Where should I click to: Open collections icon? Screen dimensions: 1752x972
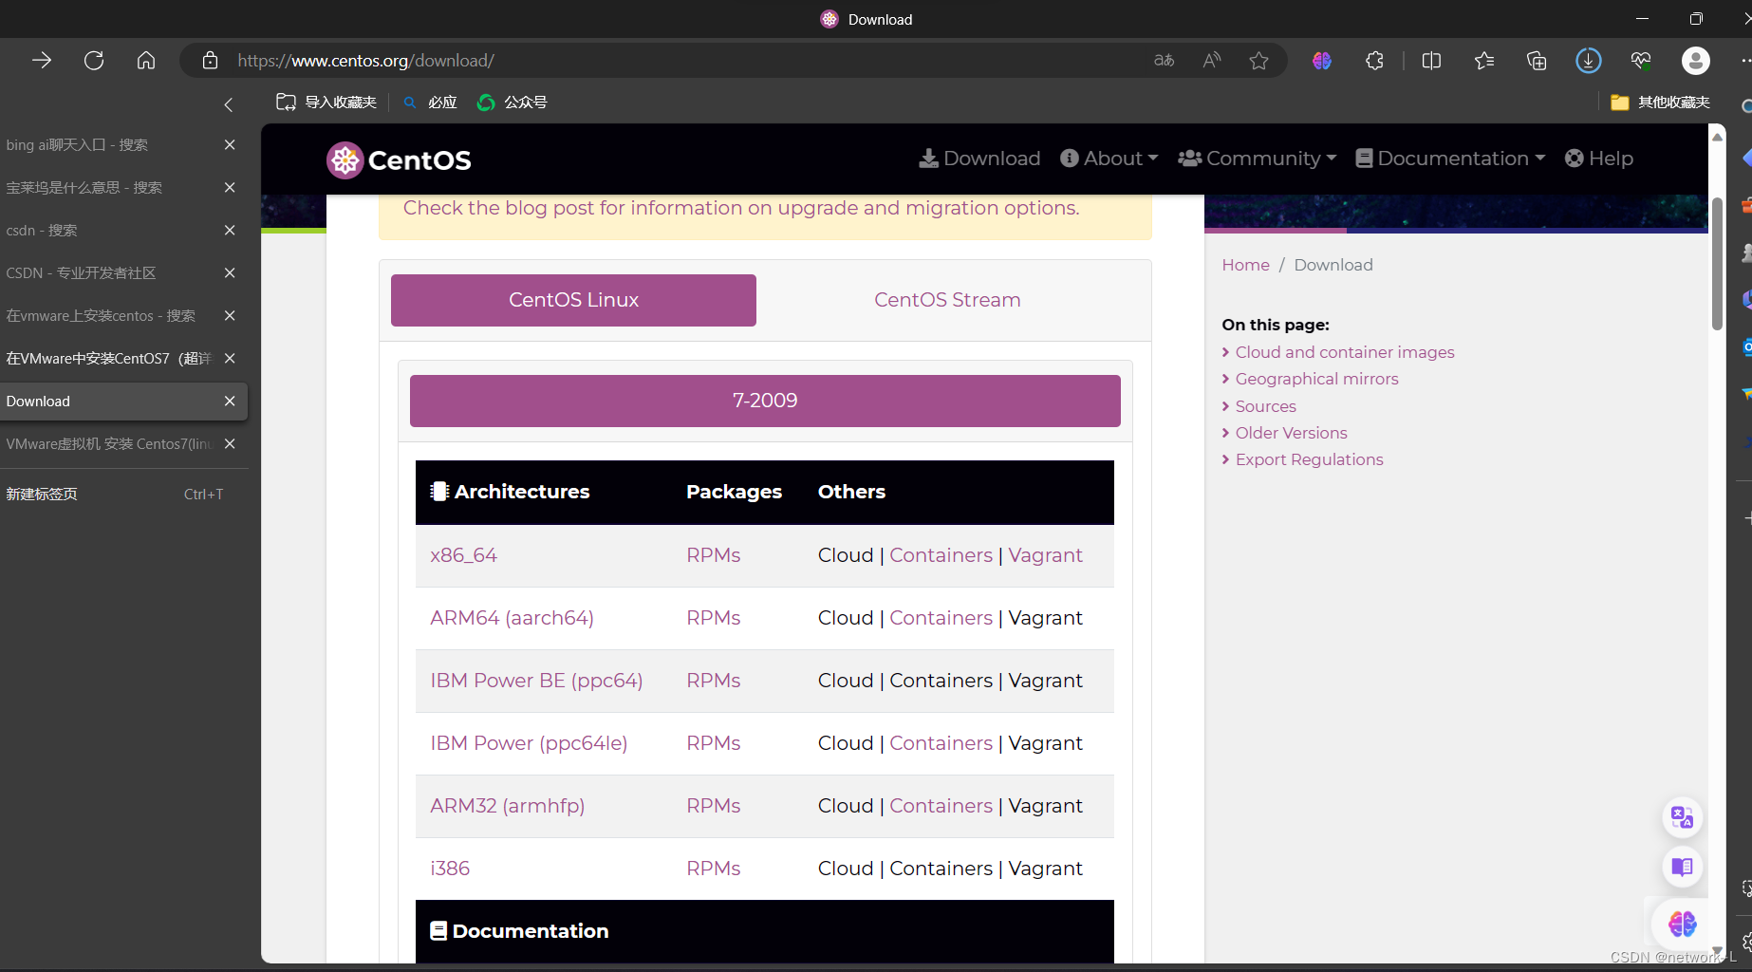(1537, 61)
